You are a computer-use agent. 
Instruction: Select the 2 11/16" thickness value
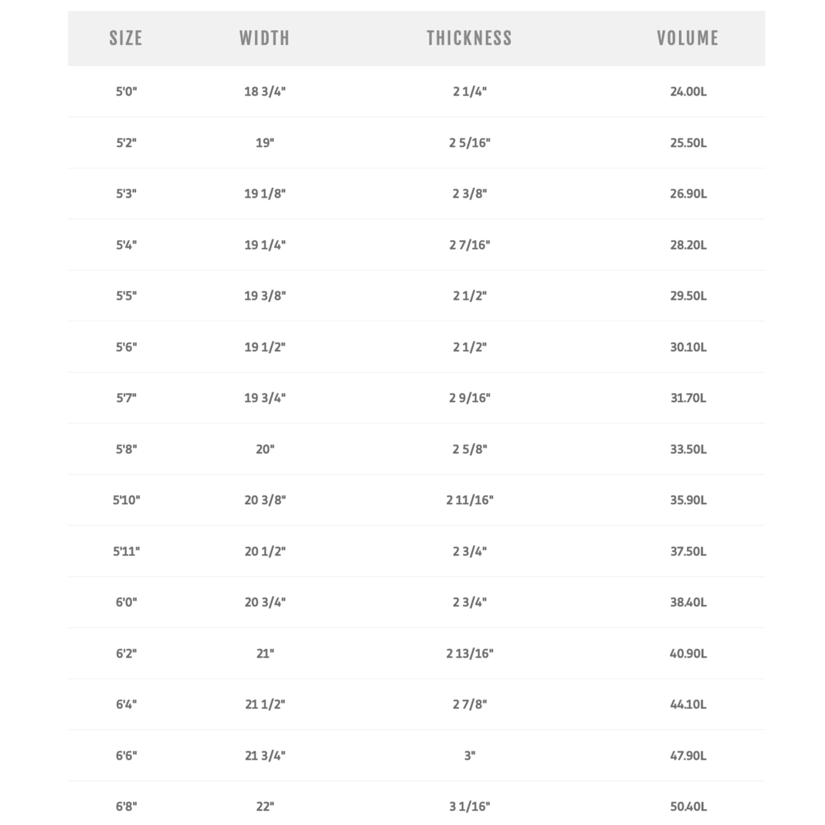469,500
